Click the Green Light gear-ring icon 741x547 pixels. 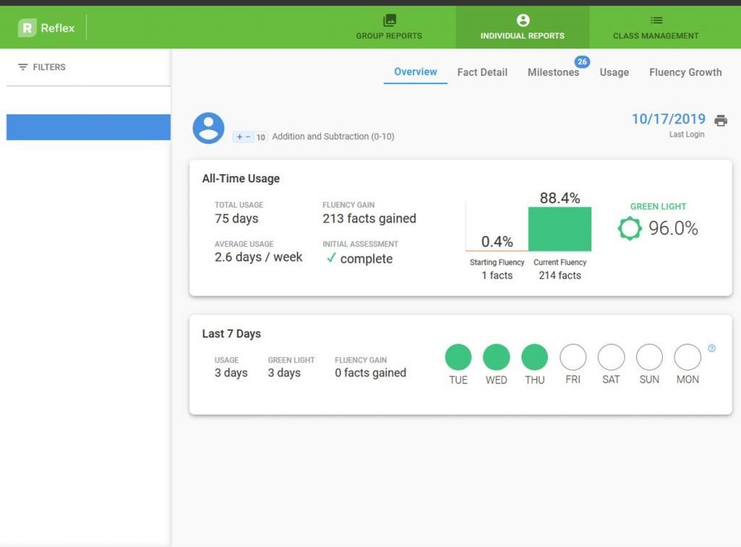630,229
